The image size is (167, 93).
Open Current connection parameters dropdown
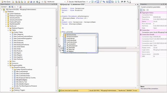(166, 7)
